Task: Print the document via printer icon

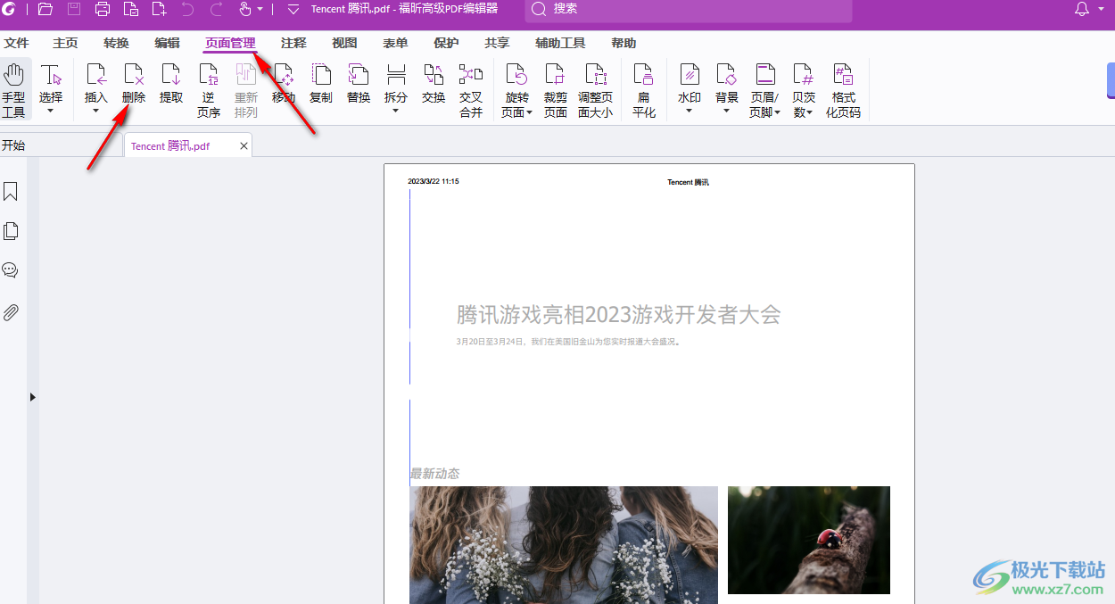Action: click(x=103, y=9)
